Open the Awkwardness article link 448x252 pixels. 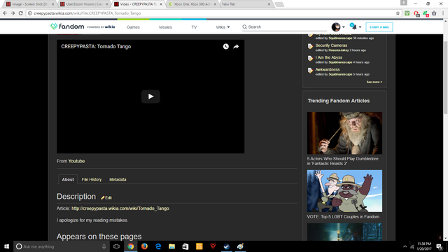coord(328,69)
